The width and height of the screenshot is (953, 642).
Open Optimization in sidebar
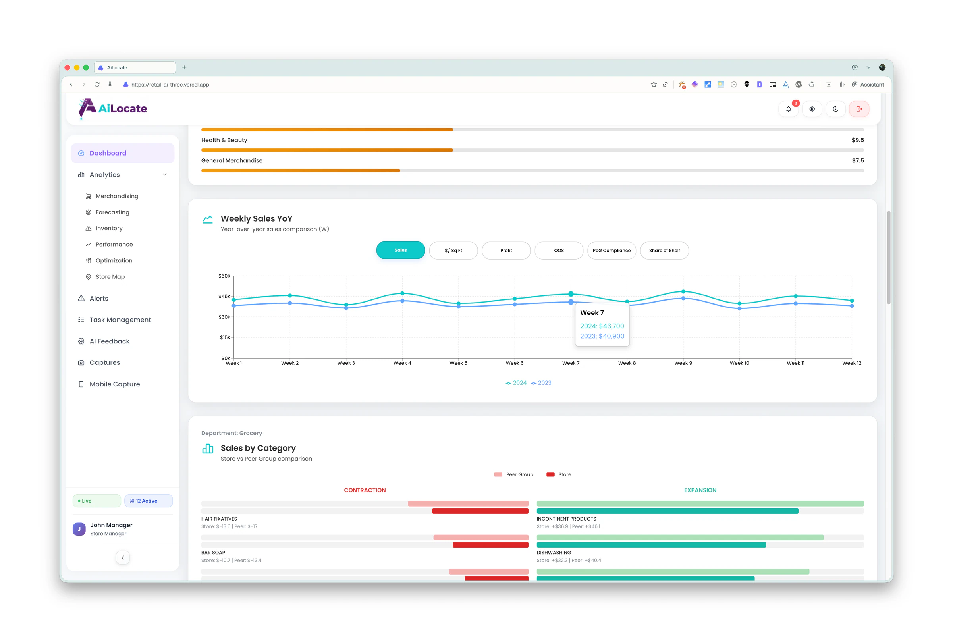[x=114, y=260]
